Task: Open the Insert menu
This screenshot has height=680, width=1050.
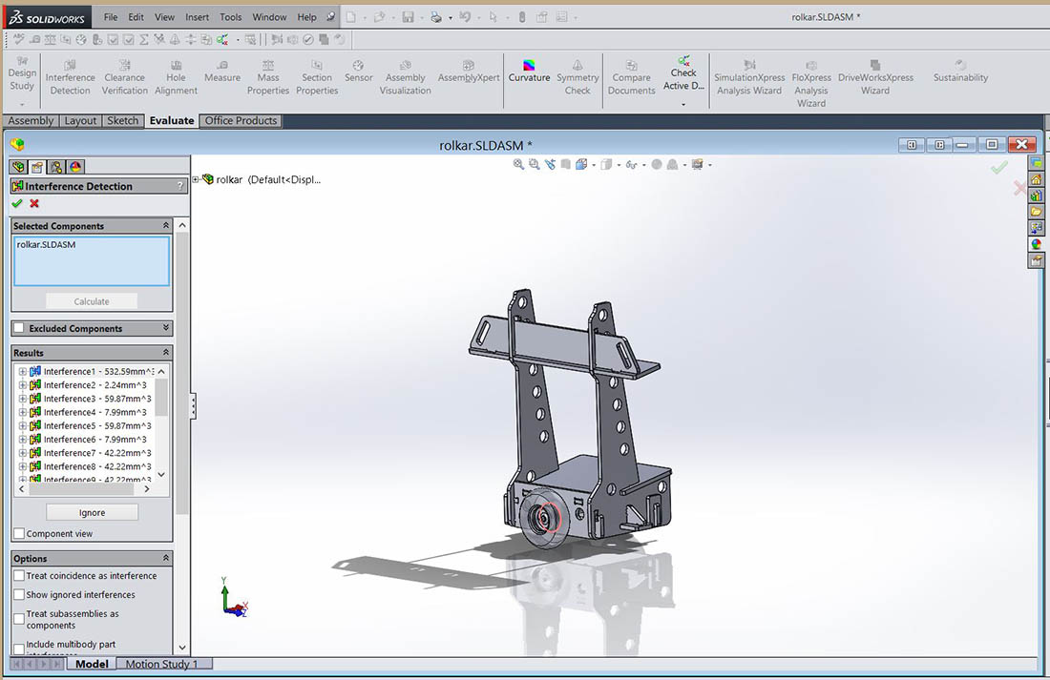Action: point(197,17)
